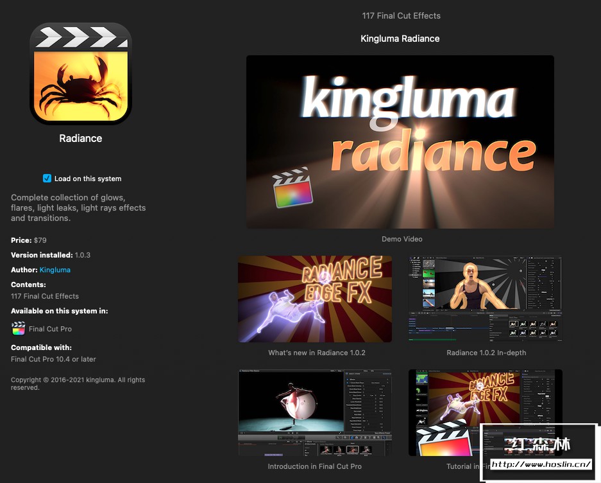Click the Final Cut Pro label text
This screenshot has width=601, height=483.
(x=50, y=329)
